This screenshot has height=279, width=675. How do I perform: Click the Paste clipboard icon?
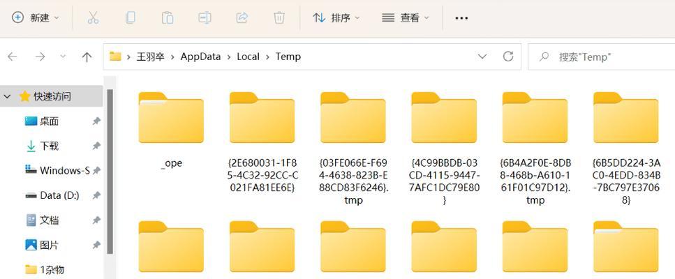click(168, 18)
